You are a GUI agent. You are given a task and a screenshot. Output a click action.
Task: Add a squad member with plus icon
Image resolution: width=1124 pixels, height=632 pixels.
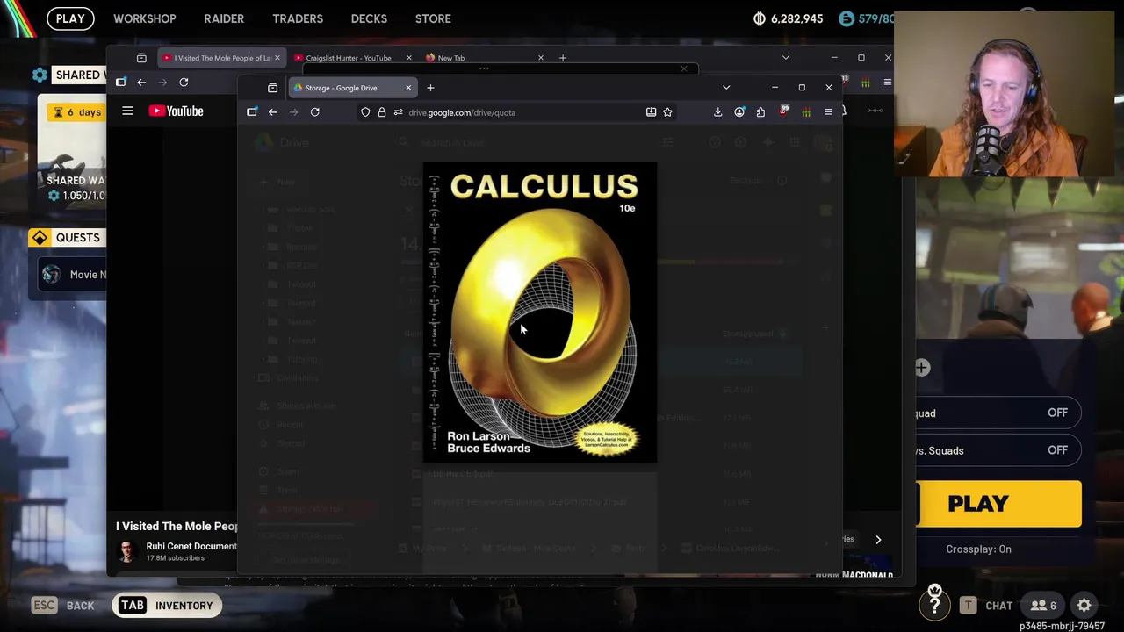[x=922, y=368]
